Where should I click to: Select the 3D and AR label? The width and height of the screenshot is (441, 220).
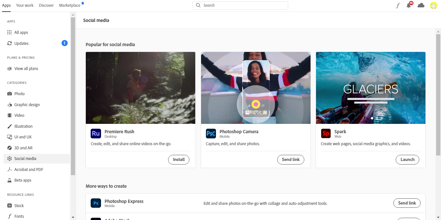click(24, 148)
